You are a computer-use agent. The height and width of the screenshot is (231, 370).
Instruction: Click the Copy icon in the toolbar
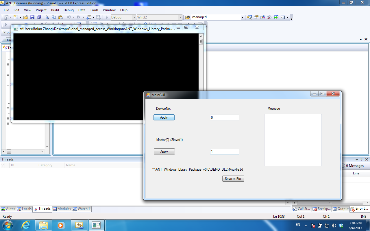pyautogui.click(x=54, y=17)
